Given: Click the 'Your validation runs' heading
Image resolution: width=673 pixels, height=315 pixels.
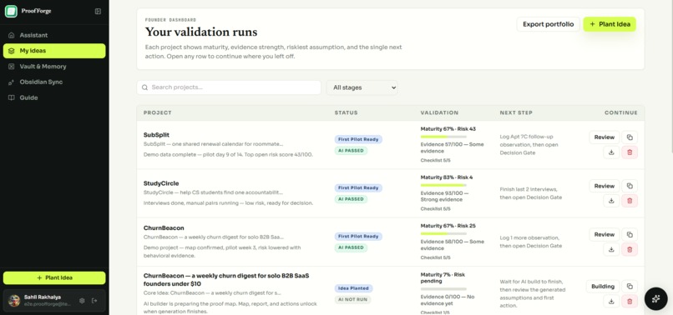Looking at the screenshot, I should [201, 32].
